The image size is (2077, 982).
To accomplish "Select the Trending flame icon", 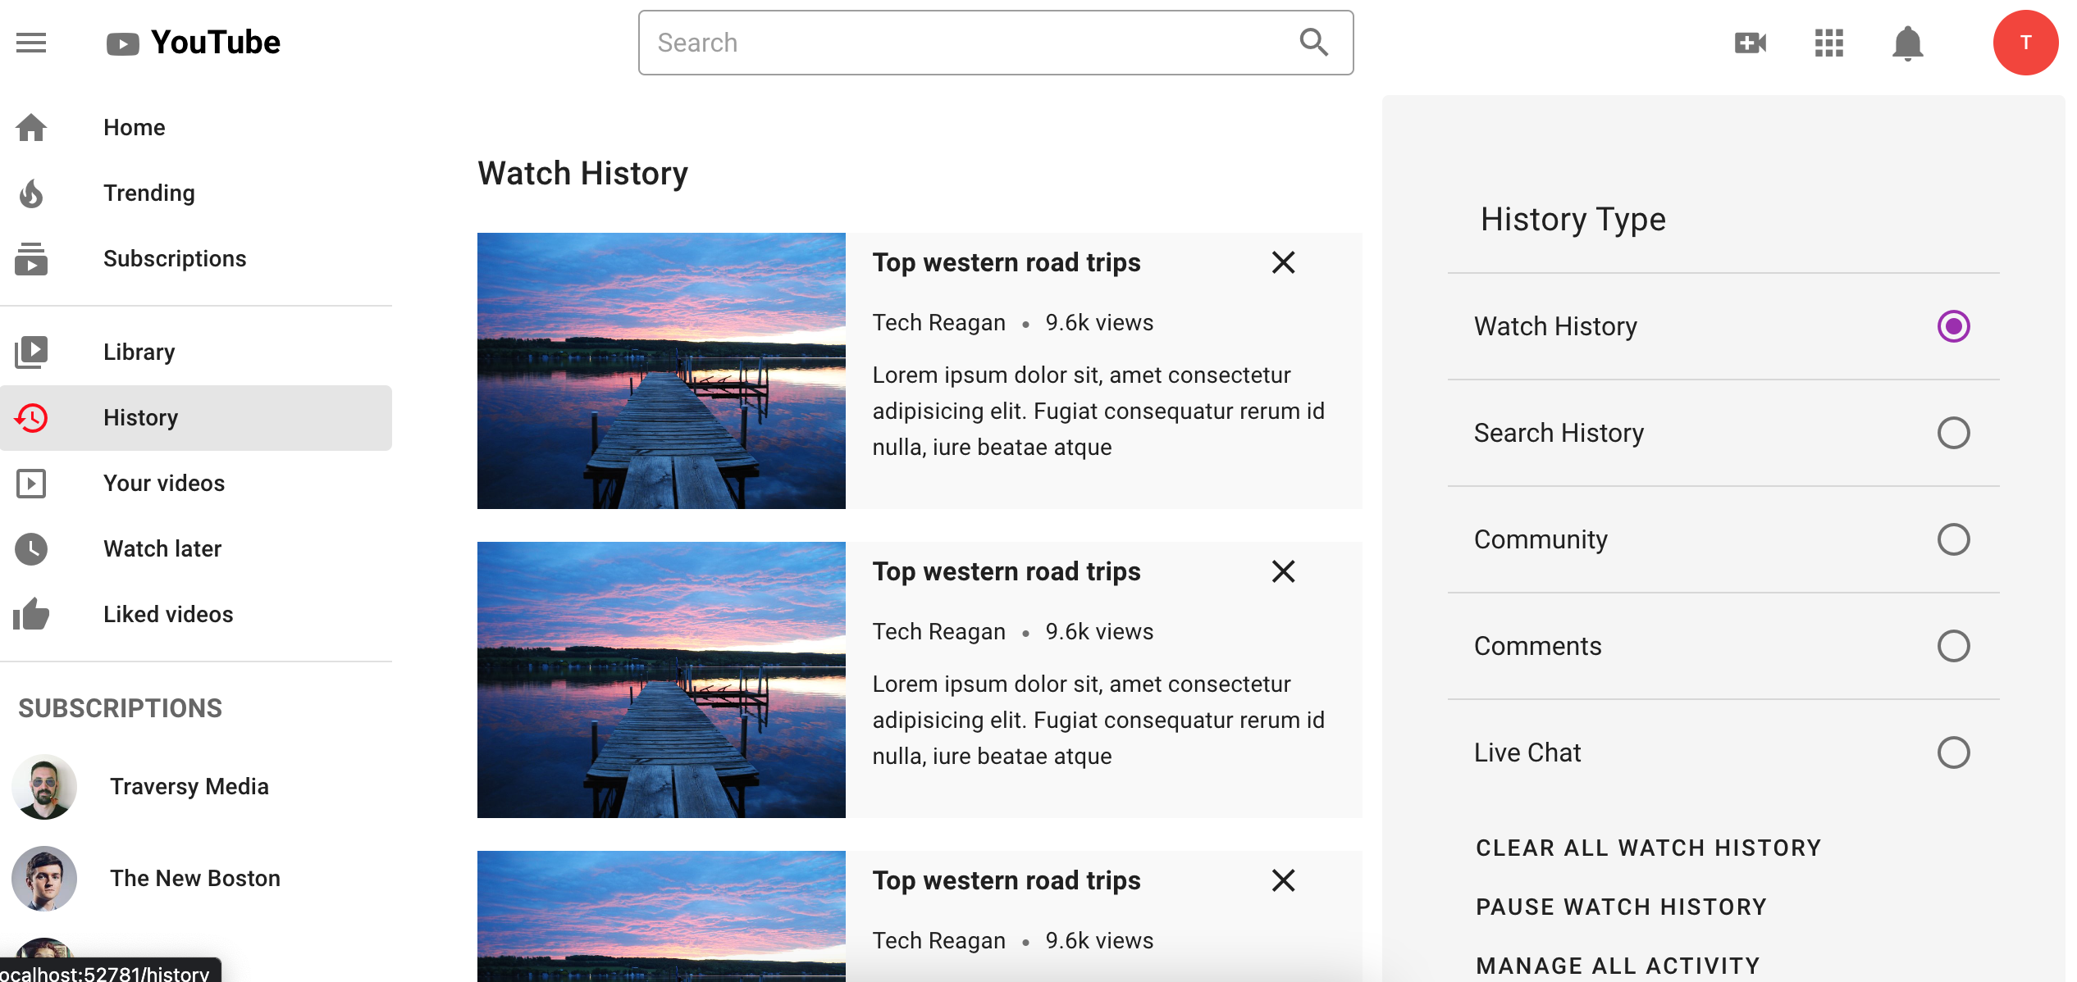I will coord(31,193).
